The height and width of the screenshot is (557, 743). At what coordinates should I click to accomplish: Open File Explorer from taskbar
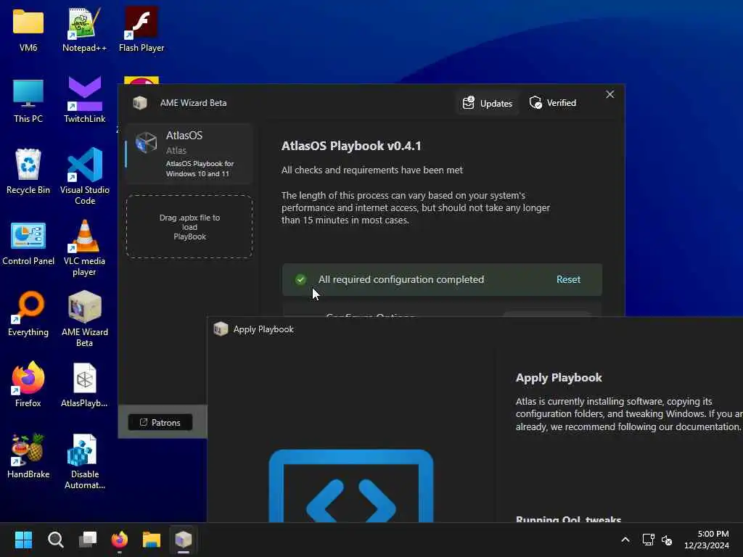[x=152, y=540]
